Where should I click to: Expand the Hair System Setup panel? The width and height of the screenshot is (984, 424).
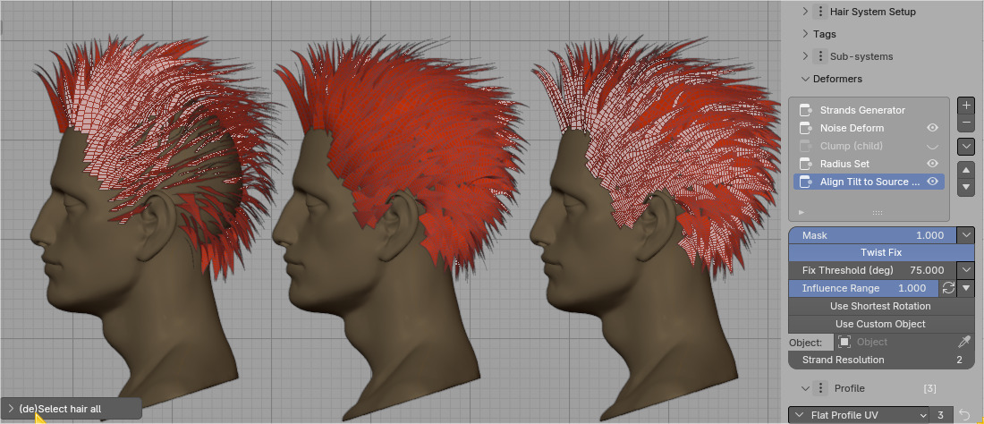(x=805, y=12)
